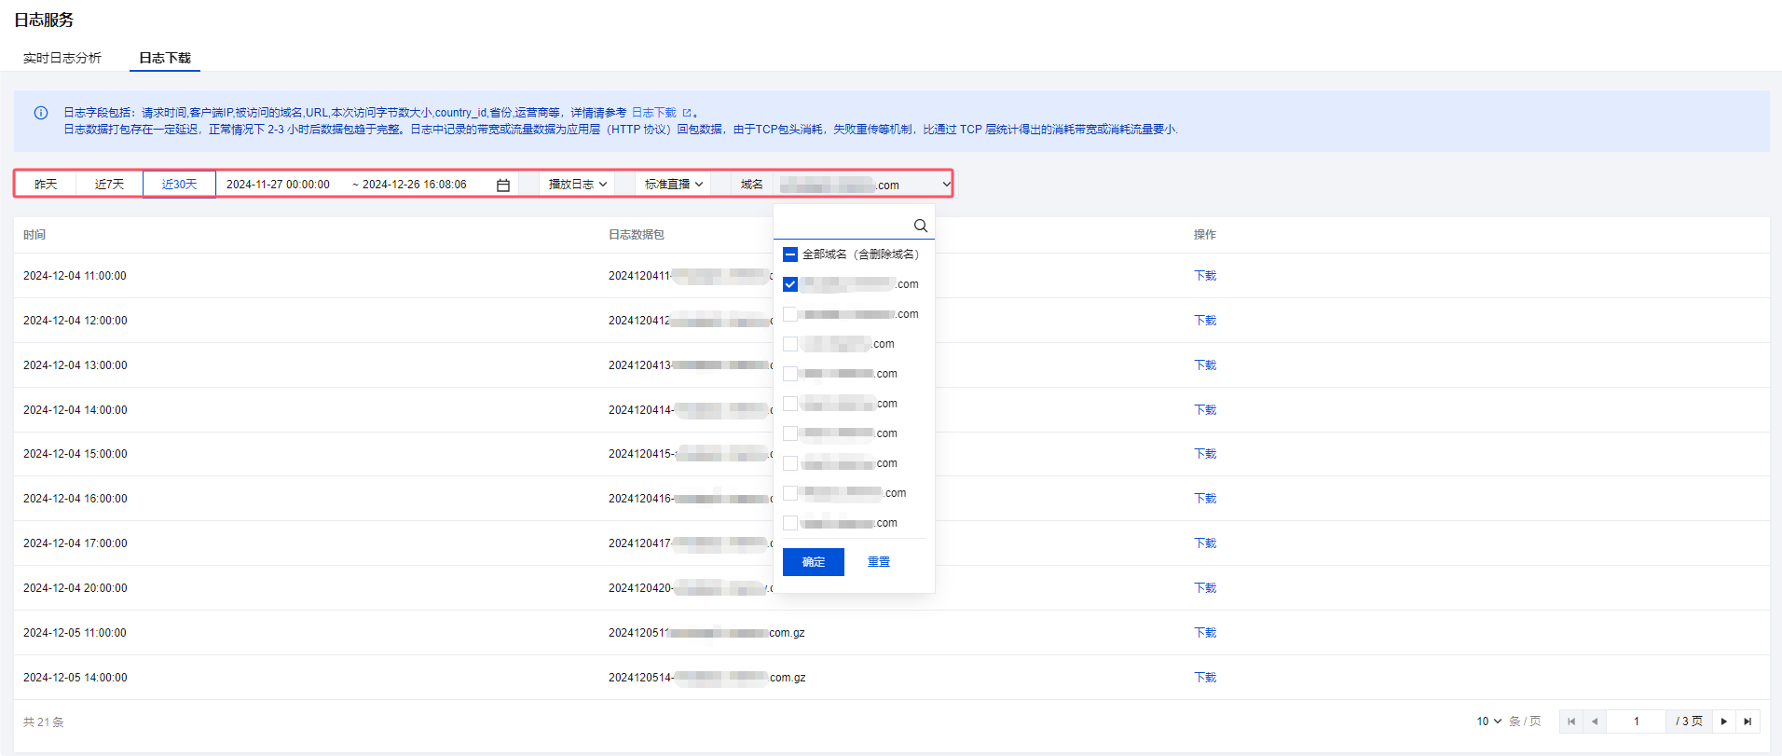Uncheck the currently checked domain checkbox
This screenshot has height=756, width=1782.
[790, 284]
